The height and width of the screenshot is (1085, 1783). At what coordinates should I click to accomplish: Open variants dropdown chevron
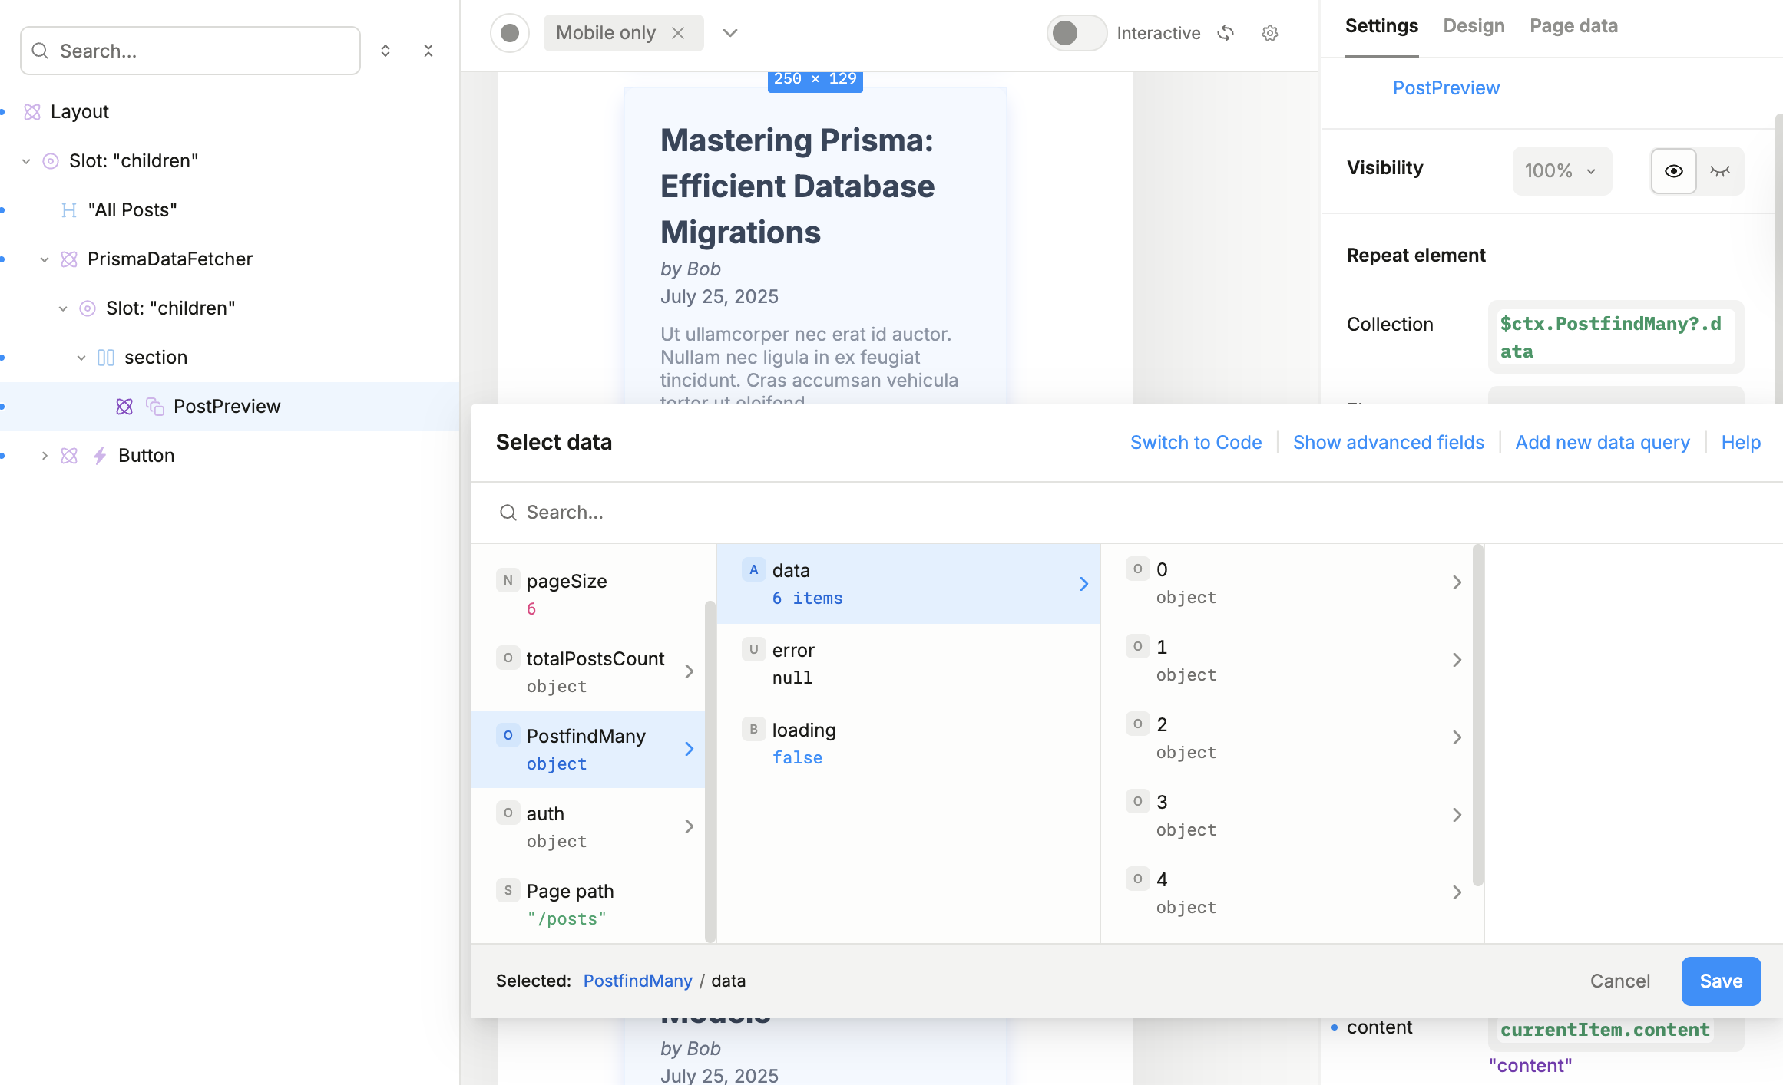(730, 33)
